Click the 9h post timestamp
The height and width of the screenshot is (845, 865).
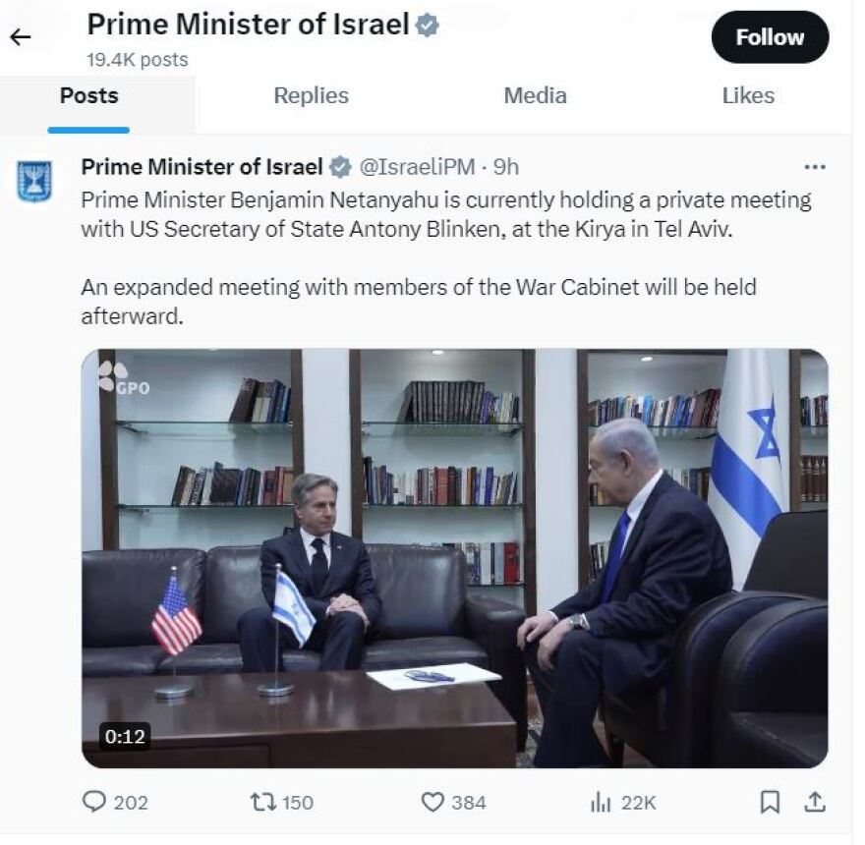(506, 166)
